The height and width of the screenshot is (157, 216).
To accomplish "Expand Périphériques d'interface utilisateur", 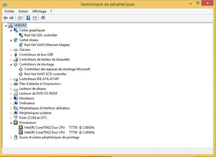I will pyautogui.click(x=11, y=108).
